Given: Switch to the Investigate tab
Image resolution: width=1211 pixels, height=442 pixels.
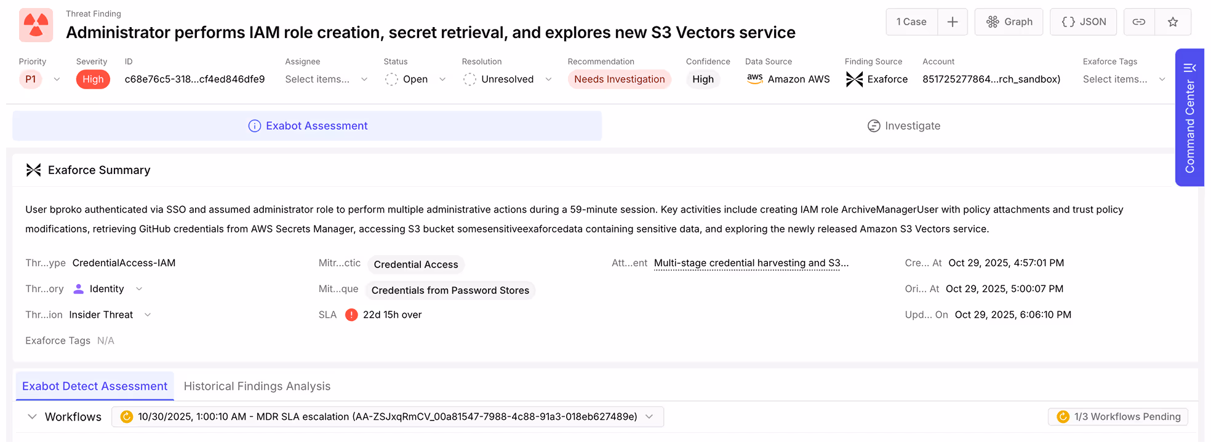Looking at the screenshot, I should [903, 126].
